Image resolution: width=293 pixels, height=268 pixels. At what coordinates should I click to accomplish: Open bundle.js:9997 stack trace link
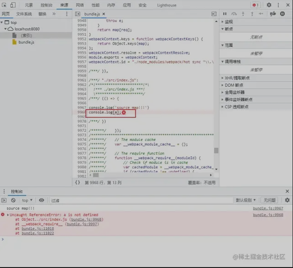click(x=82, y=224)
